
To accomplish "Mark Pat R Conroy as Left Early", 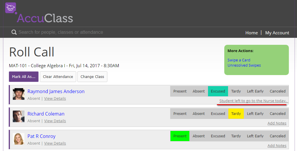I will pos(255,136).
